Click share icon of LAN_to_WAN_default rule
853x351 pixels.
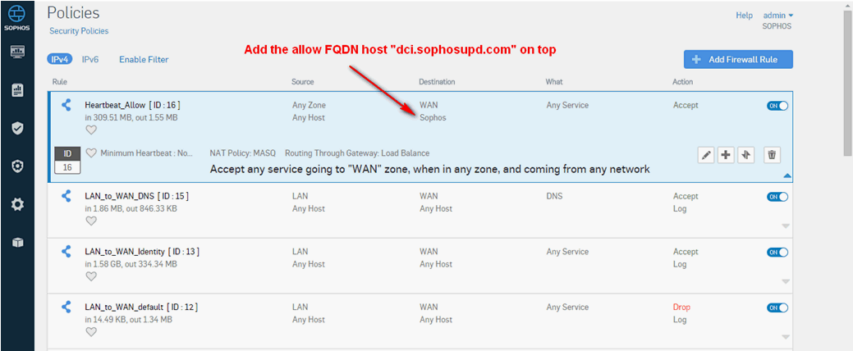pyautogui.click(x=66, y=307)
